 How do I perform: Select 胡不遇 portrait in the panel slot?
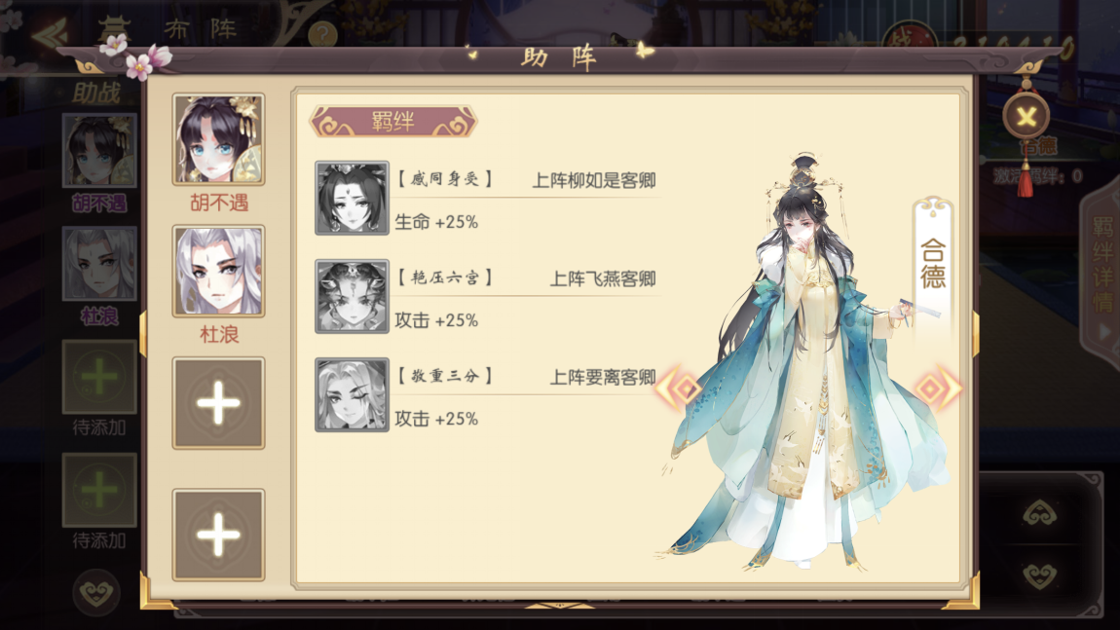click(x=218, y=139)
